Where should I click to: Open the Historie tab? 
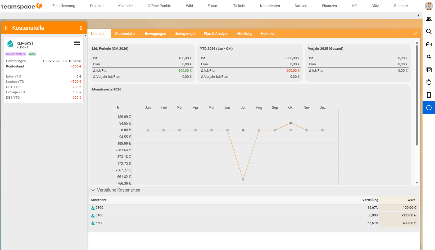(x=267, y=34)
